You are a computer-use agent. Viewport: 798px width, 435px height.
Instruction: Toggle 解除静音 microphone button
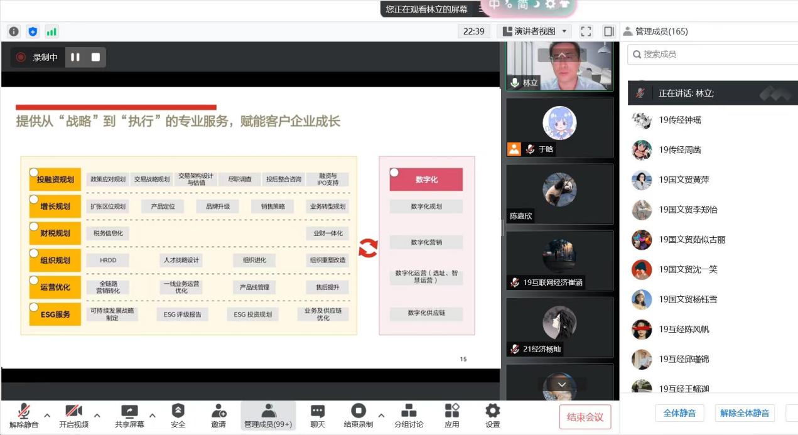24,416
